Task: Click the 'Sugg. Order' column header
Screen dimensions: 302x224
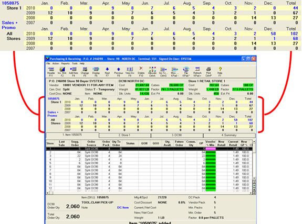Action: pos(75,143)
